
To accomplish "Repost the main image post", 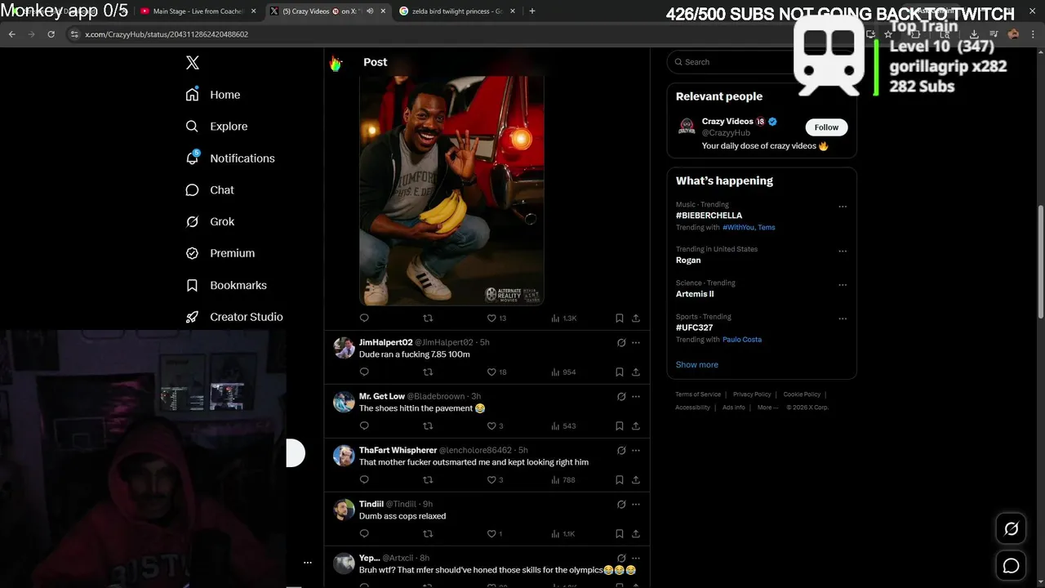I will coord(428,318).
